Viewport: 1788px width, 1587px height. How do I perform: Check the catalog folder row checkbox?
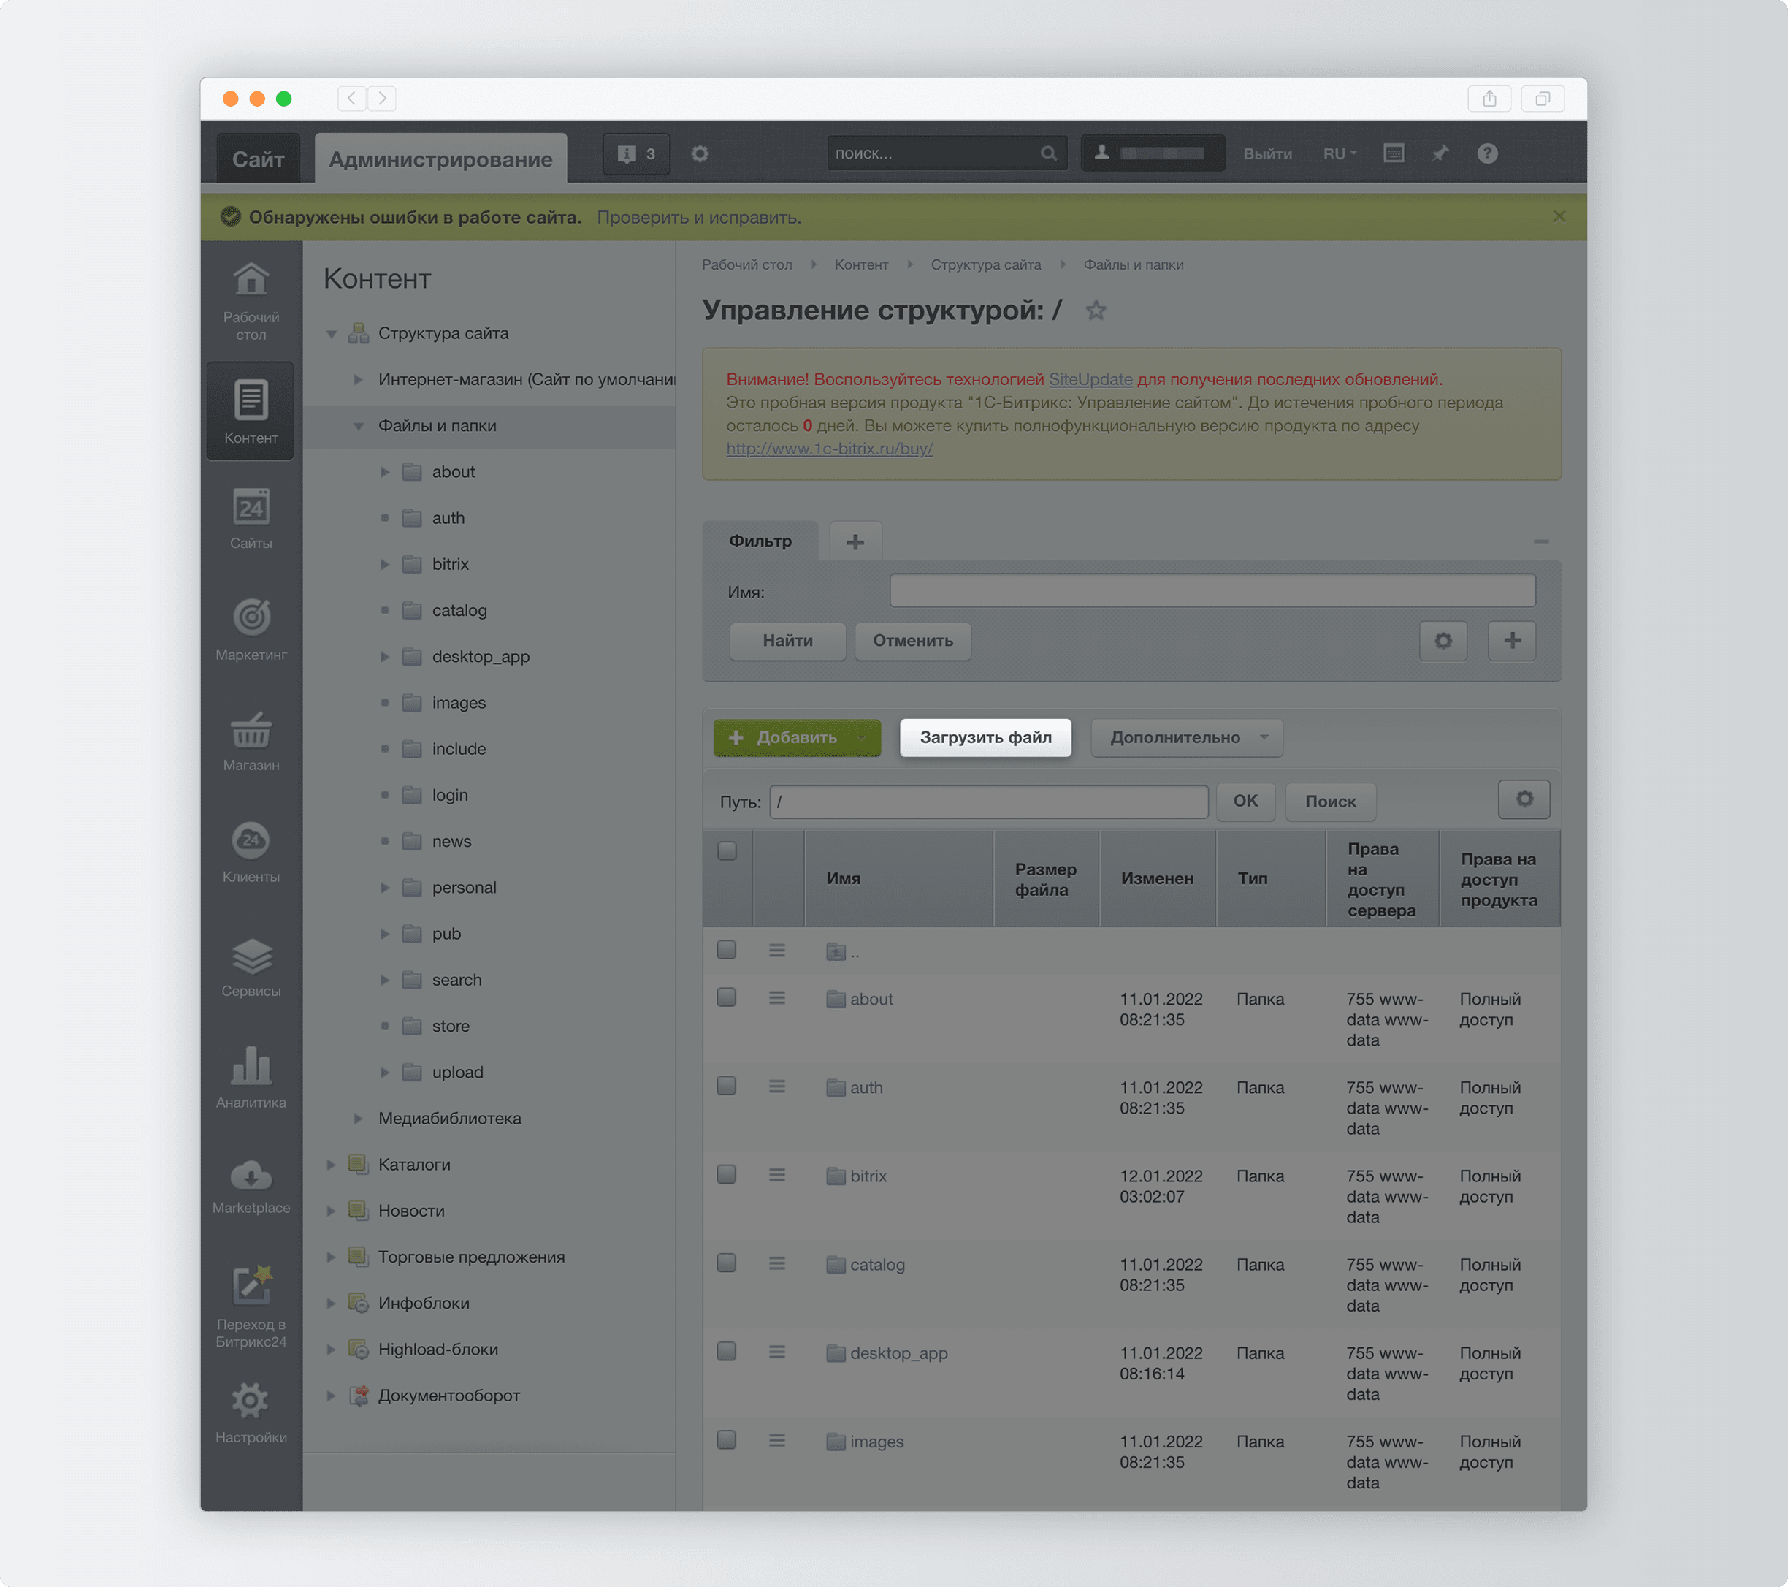click(x=727, y=1263)
